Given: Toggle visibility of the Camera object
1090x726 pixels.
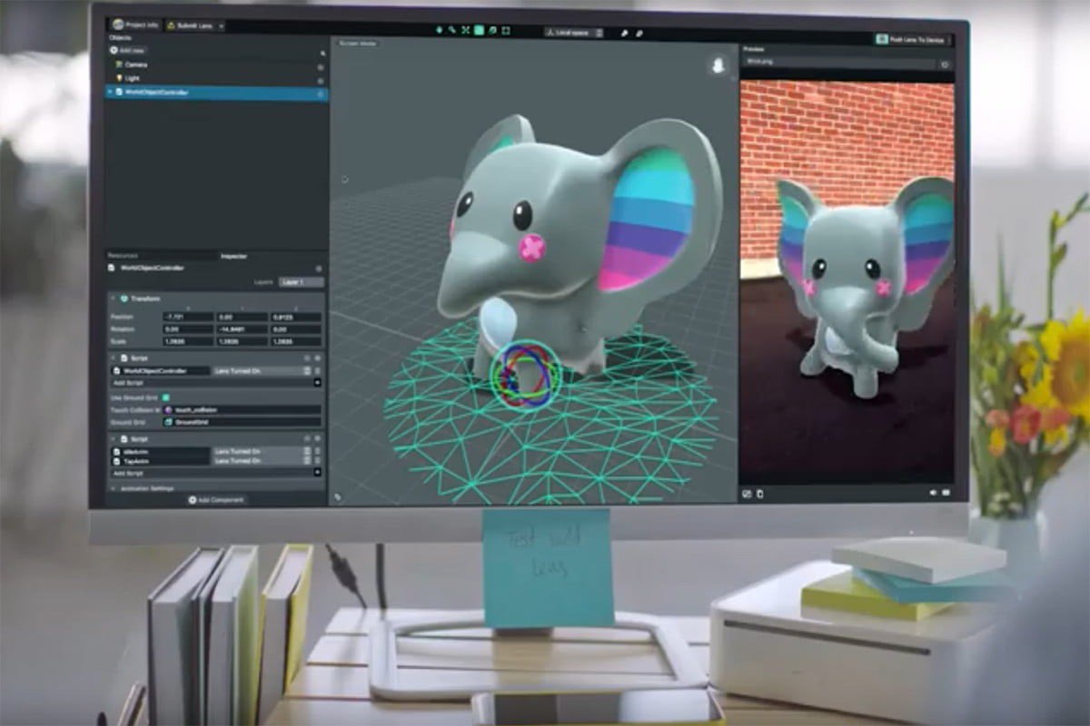Looking at the screenshot, I should [321, 67].
